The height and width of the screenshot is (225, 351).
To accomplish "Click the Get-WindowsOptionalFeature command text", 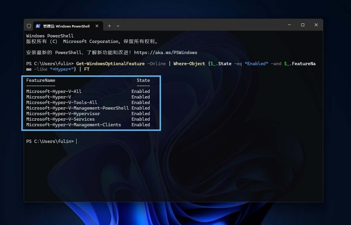I will point(110,63).
